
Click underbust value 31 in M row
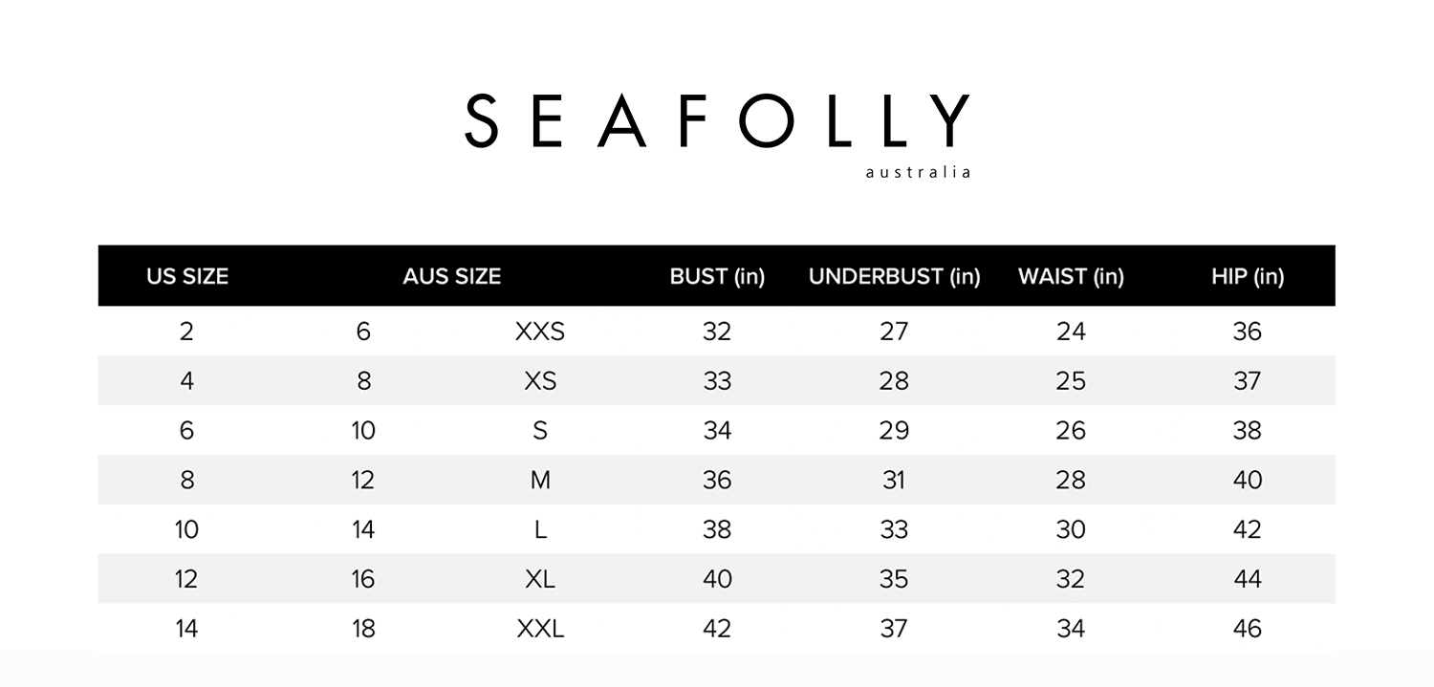click(894, 481)
